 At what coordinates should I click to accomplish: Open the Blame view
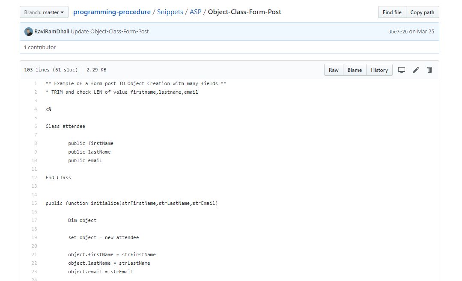pos(355,70)
